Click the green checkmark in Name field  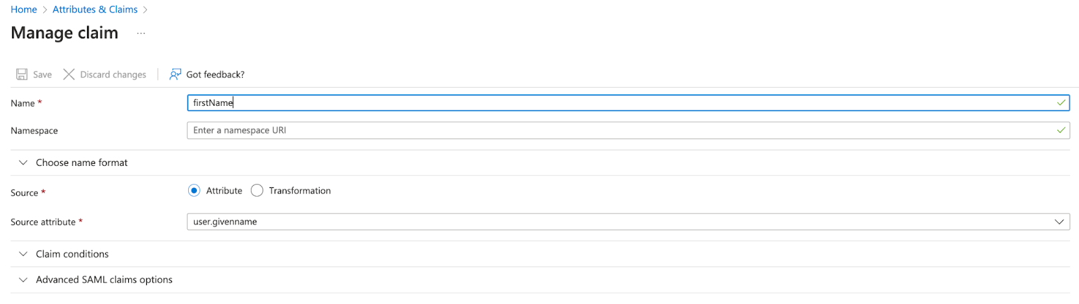[1061, 102]
